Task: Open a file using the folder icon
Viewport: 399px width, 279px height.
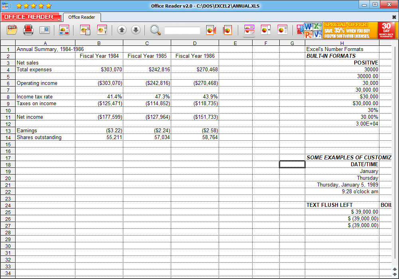Action: [x=11, y=30]
